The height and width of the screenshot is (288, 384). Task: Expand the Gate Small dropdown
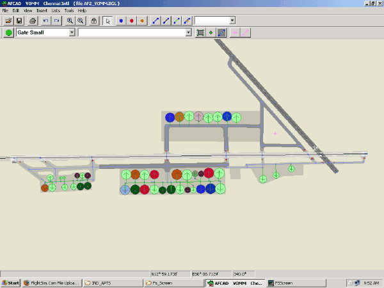[x=72, y=32]
